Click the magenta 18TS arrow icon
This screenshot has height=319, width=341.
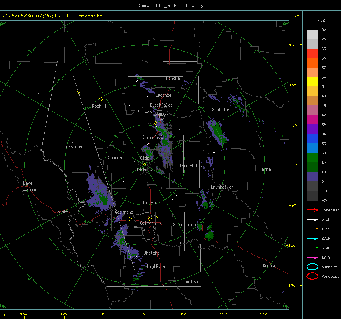click(x=312, y=258)
